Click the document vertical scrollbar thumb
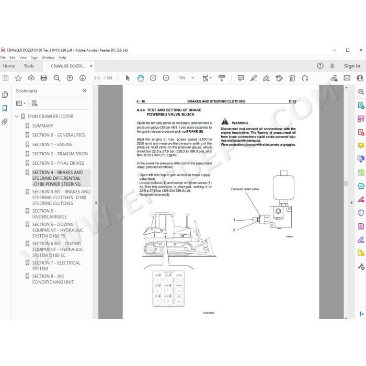This screenshot has width=366, height=366. (x=346, y=183)
